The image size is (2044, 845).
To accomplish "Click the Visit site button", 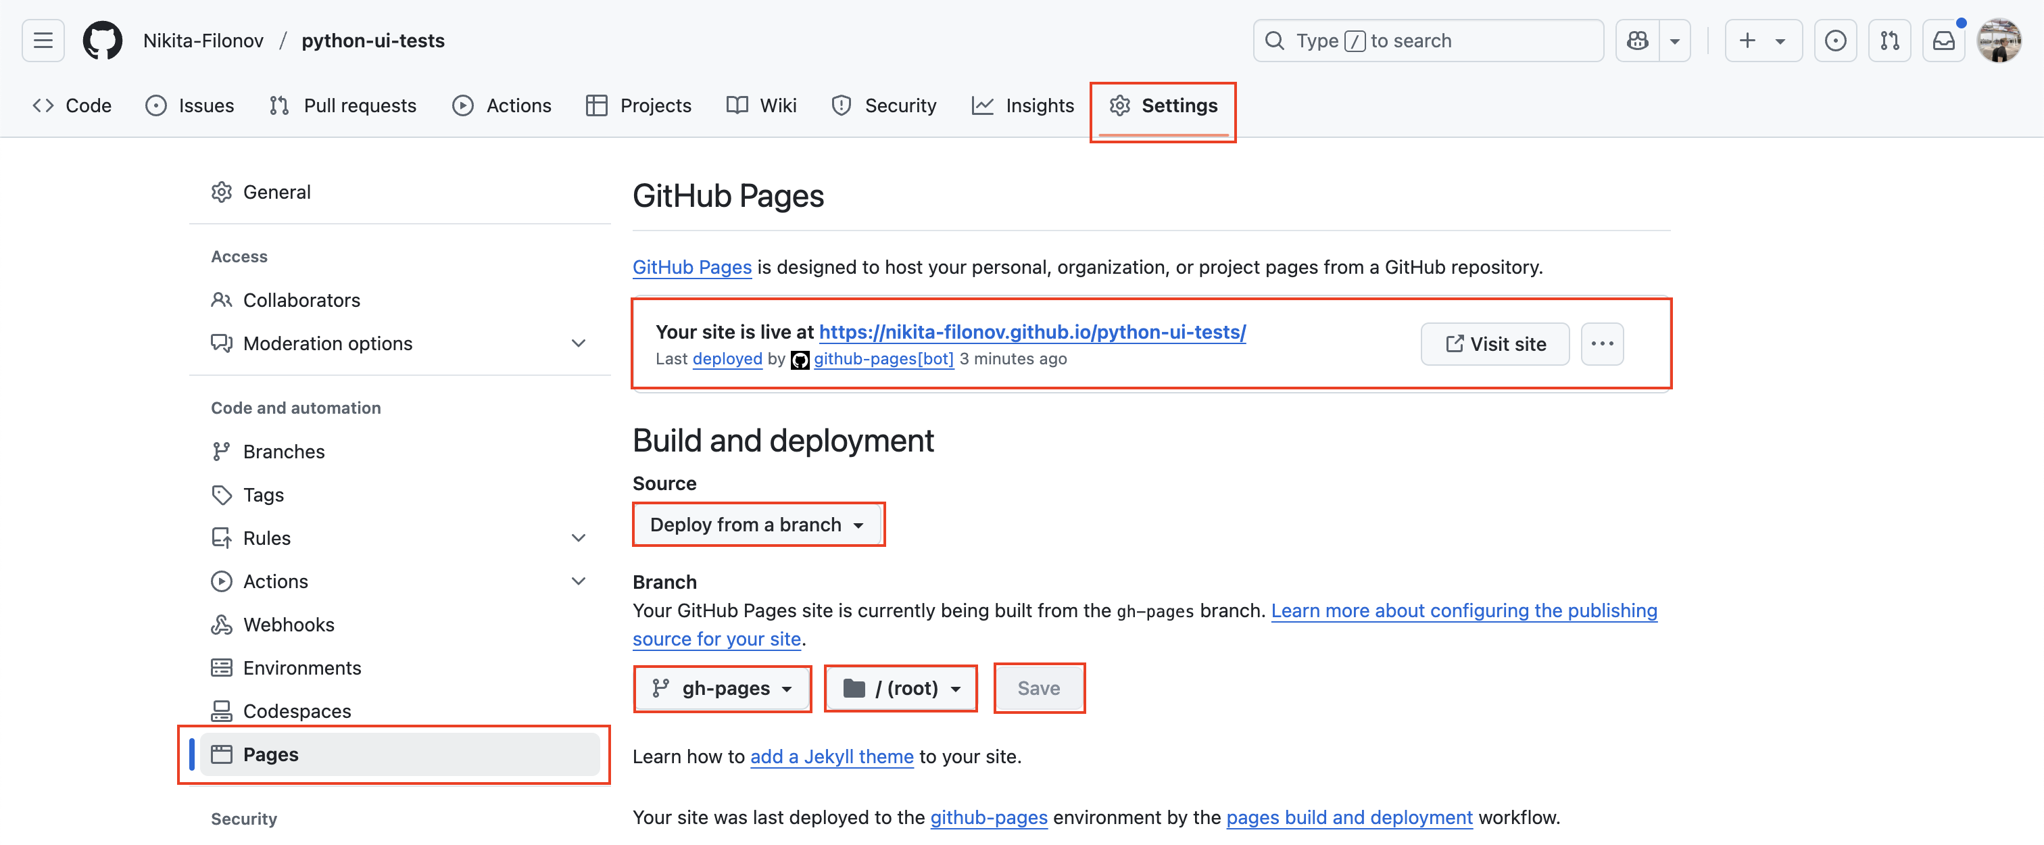I will [1495, 343].
